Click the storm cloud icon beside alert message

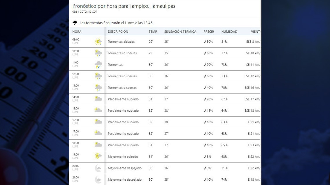tap(75, 23)
